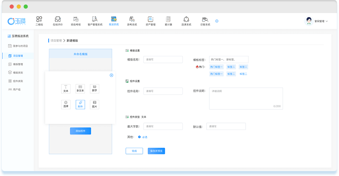Click the 玉琪报送系统 sidebar header

coord(18,36)
